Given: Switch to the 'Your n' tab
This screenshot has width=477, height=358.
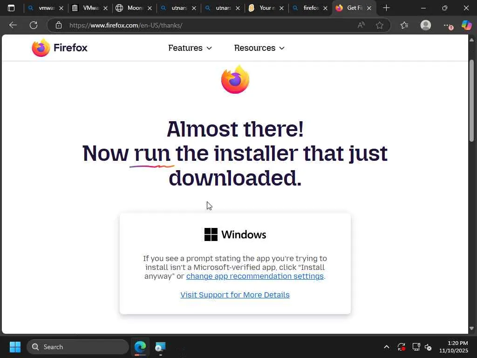Looking at the screenshot, I should coord(266,8).
